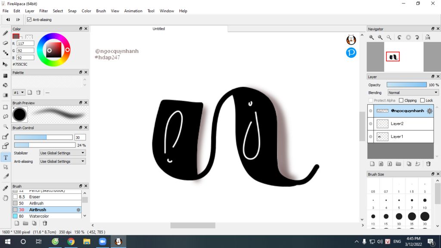Toggle the Eraser brush color box
The width and height of the screenshot is (441, 248).
(15, 197)
